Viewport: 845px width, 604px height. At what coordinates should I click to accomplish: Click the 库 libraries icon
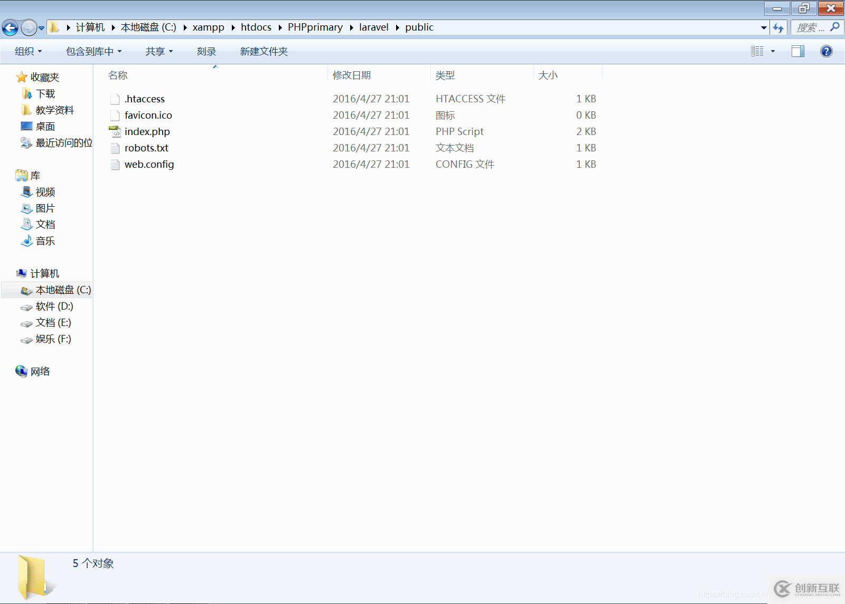tap(22, 175)
